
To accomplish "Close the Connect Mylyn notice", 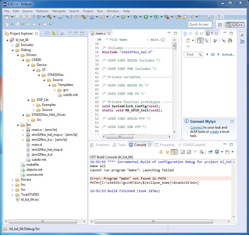I will [x=232, y=121].
